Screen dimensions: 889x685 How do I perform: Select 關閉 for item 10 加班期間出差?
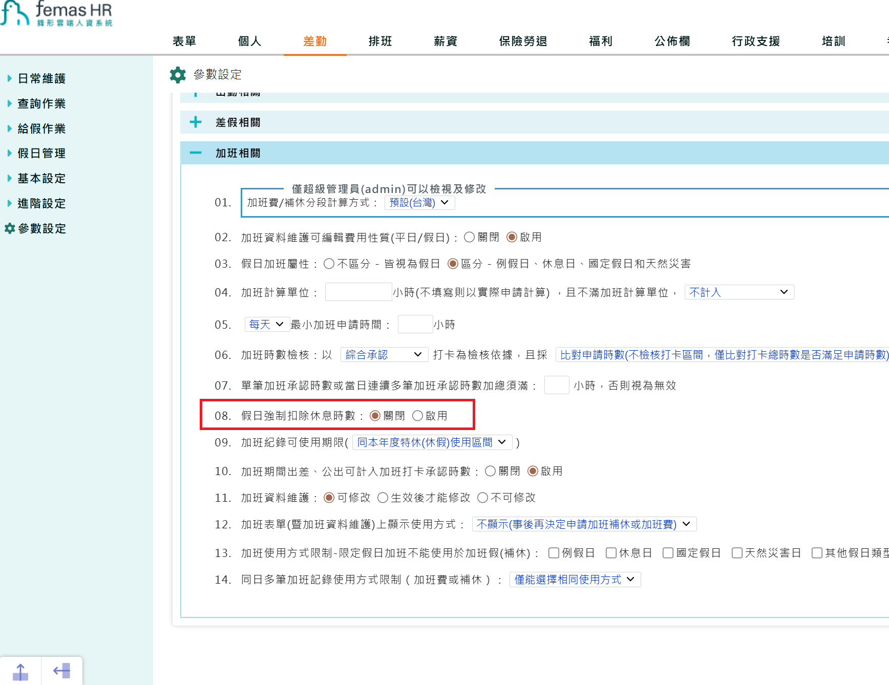pyautogui.click(x=490, y=471)
